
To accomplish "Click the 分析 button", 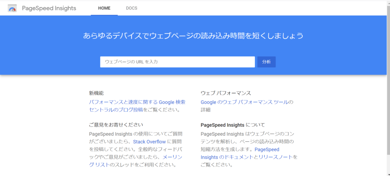I will [266, 62].
